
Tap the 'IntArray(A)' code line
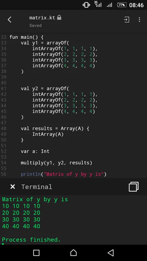tap(48, 134)
